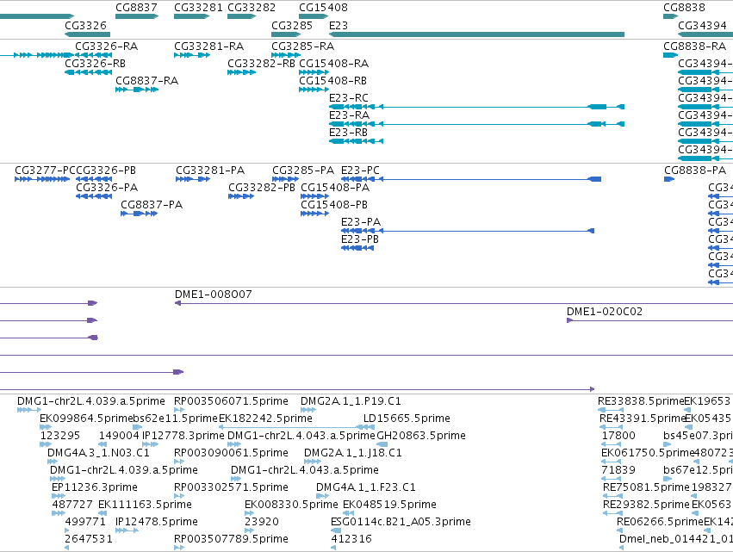Viewport: 733px width, 552px height.
Task: Select the RP003302571.5prime EST label
Action: click(231, 487)
